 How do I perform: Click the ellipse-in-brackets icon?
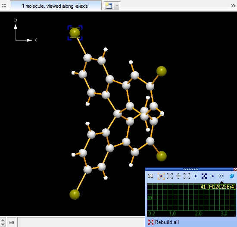pyautogui.click(x=221, y=176)
